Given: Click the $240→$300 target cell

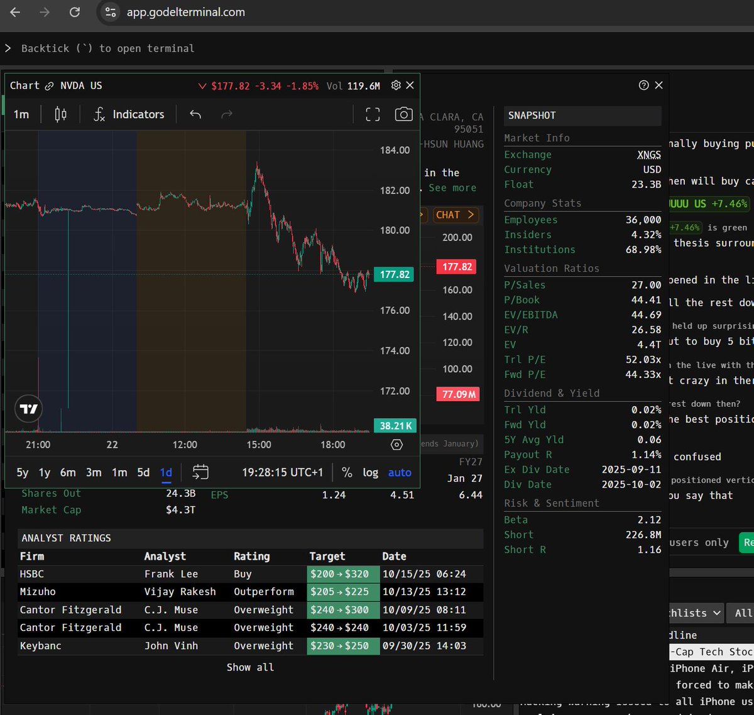Looking at the screenshot, I should pos(343,610).
